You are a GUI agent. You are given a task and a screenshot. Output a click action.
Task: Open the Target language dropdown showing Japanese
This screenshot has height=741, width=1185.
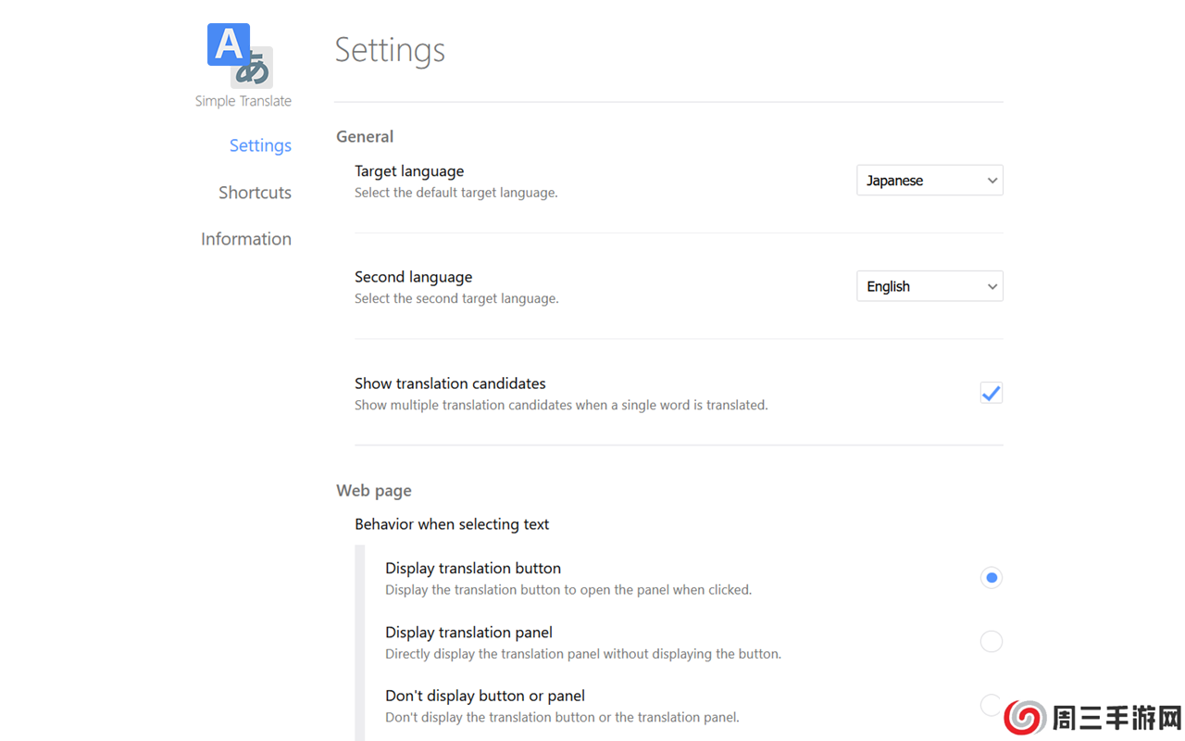929,181
